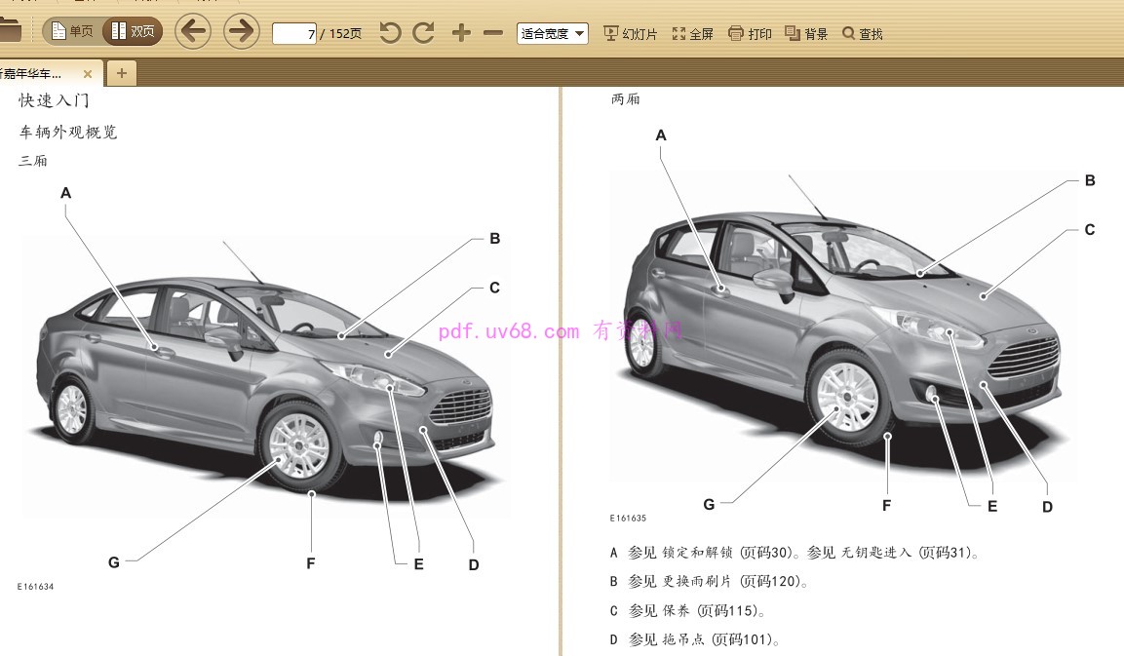Select the open document tab
This screenshot has height=656, width=1124.
pyautogui.click(x=37, y=74)
